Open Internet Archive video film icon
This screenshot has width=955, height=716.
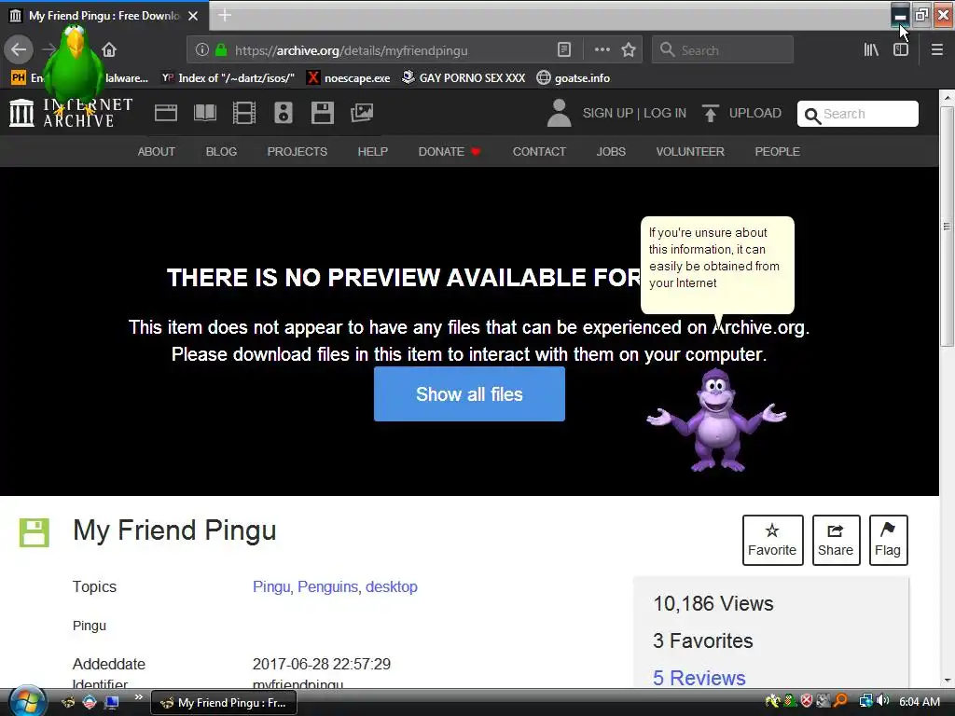click(x=244, y=113)
